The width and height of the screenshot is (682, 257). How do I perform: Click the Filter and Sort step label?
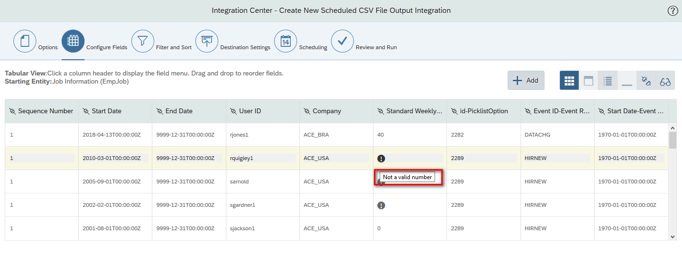tap(174, 47)
